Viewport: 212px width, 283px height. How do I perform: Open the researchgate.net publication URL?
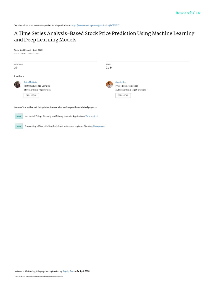click(95, 25)
